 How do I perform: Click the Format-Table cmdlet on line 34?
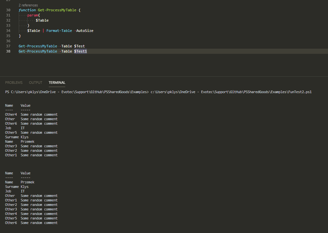tap(59, 31)
